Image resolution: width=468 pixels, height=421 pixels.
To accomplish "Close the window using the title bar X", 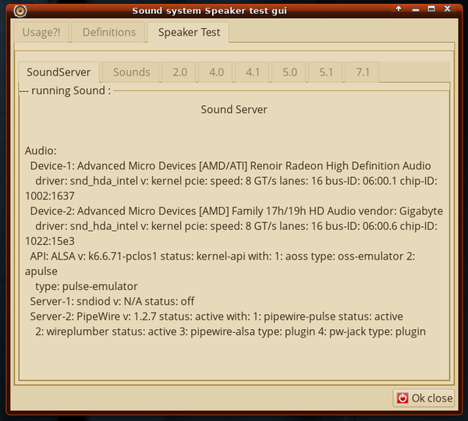I will coord(448,10).
